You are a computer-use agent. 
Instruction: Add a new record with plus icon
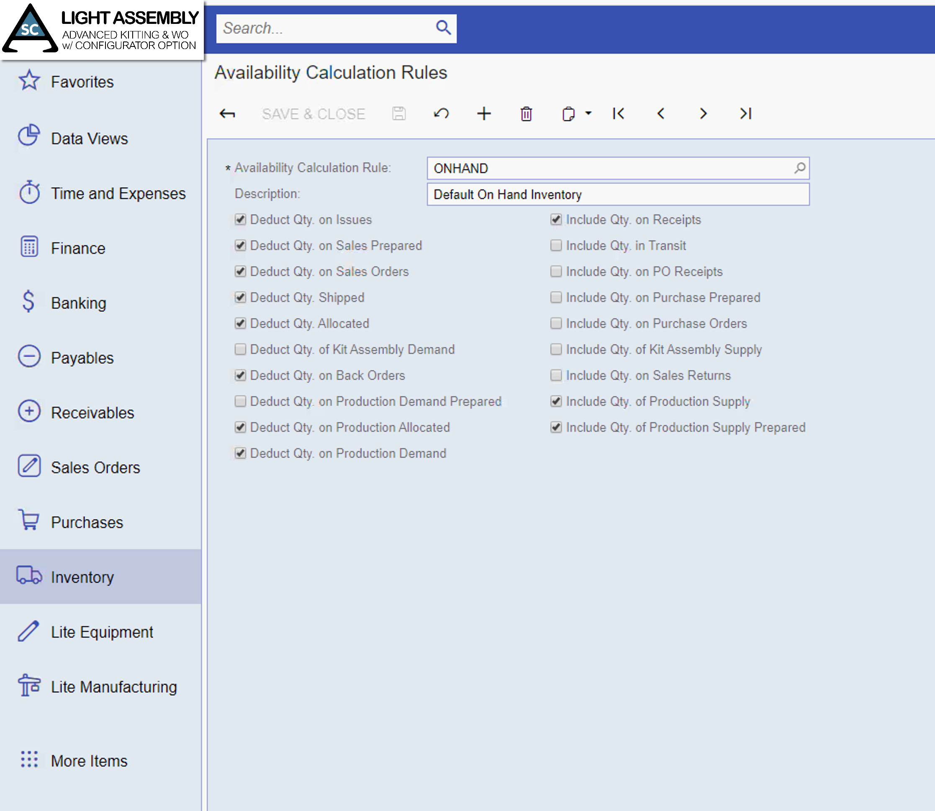click(484, 114)
